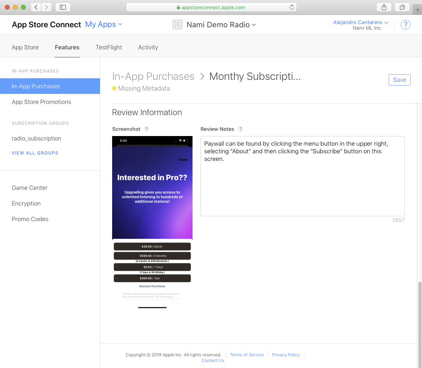
Task: Open the TestFlight tab
Action: point(109,47)
